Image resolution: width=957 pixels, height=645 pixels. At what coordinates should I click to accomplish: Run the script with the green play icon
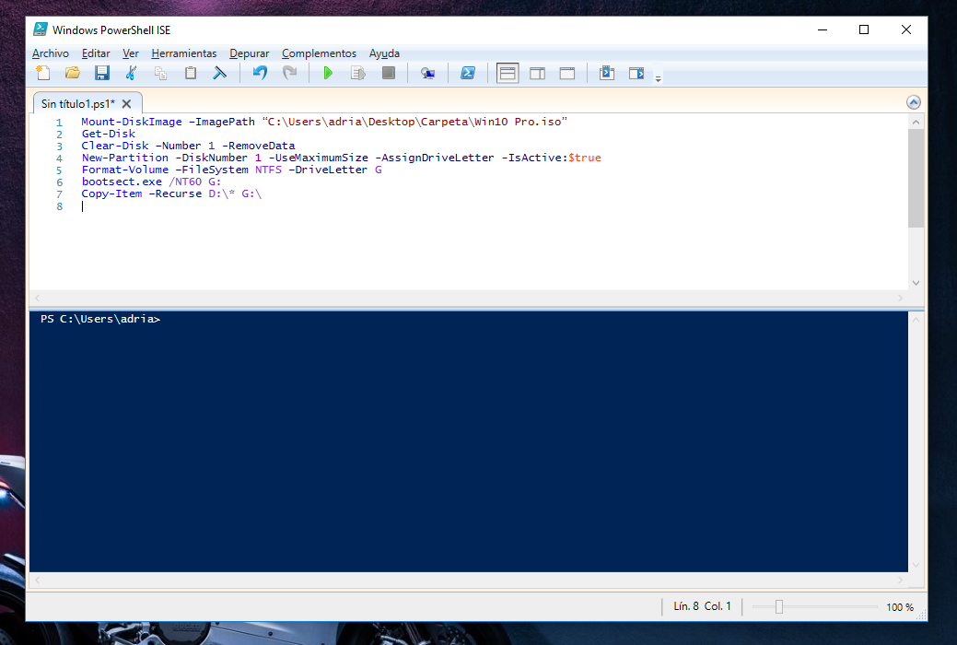pyautogui.click(x=328, y=74)
